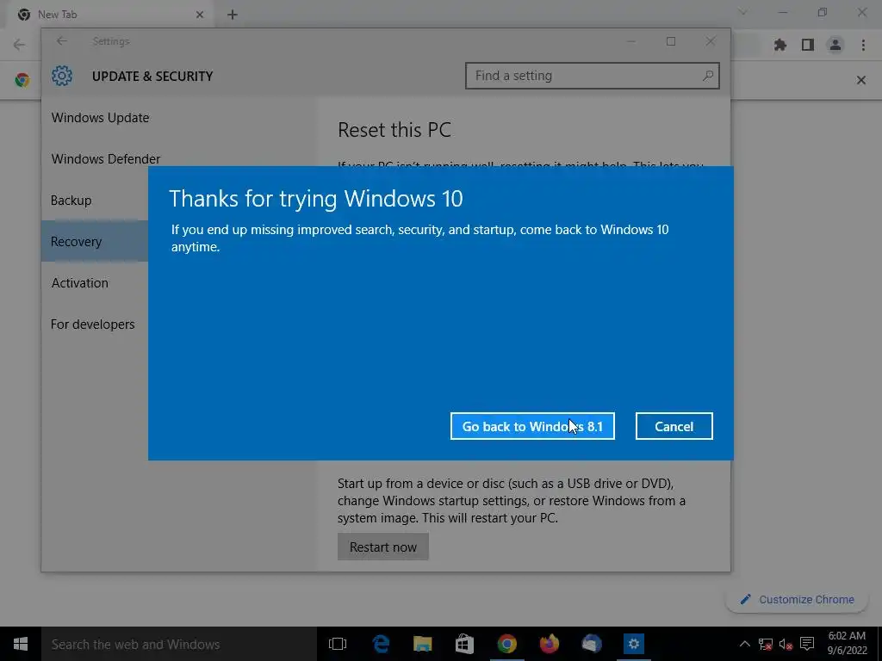Screen dimensions: 882x661
Task: Go back using Settings window back arrow
Action: [x=62, y=41]
